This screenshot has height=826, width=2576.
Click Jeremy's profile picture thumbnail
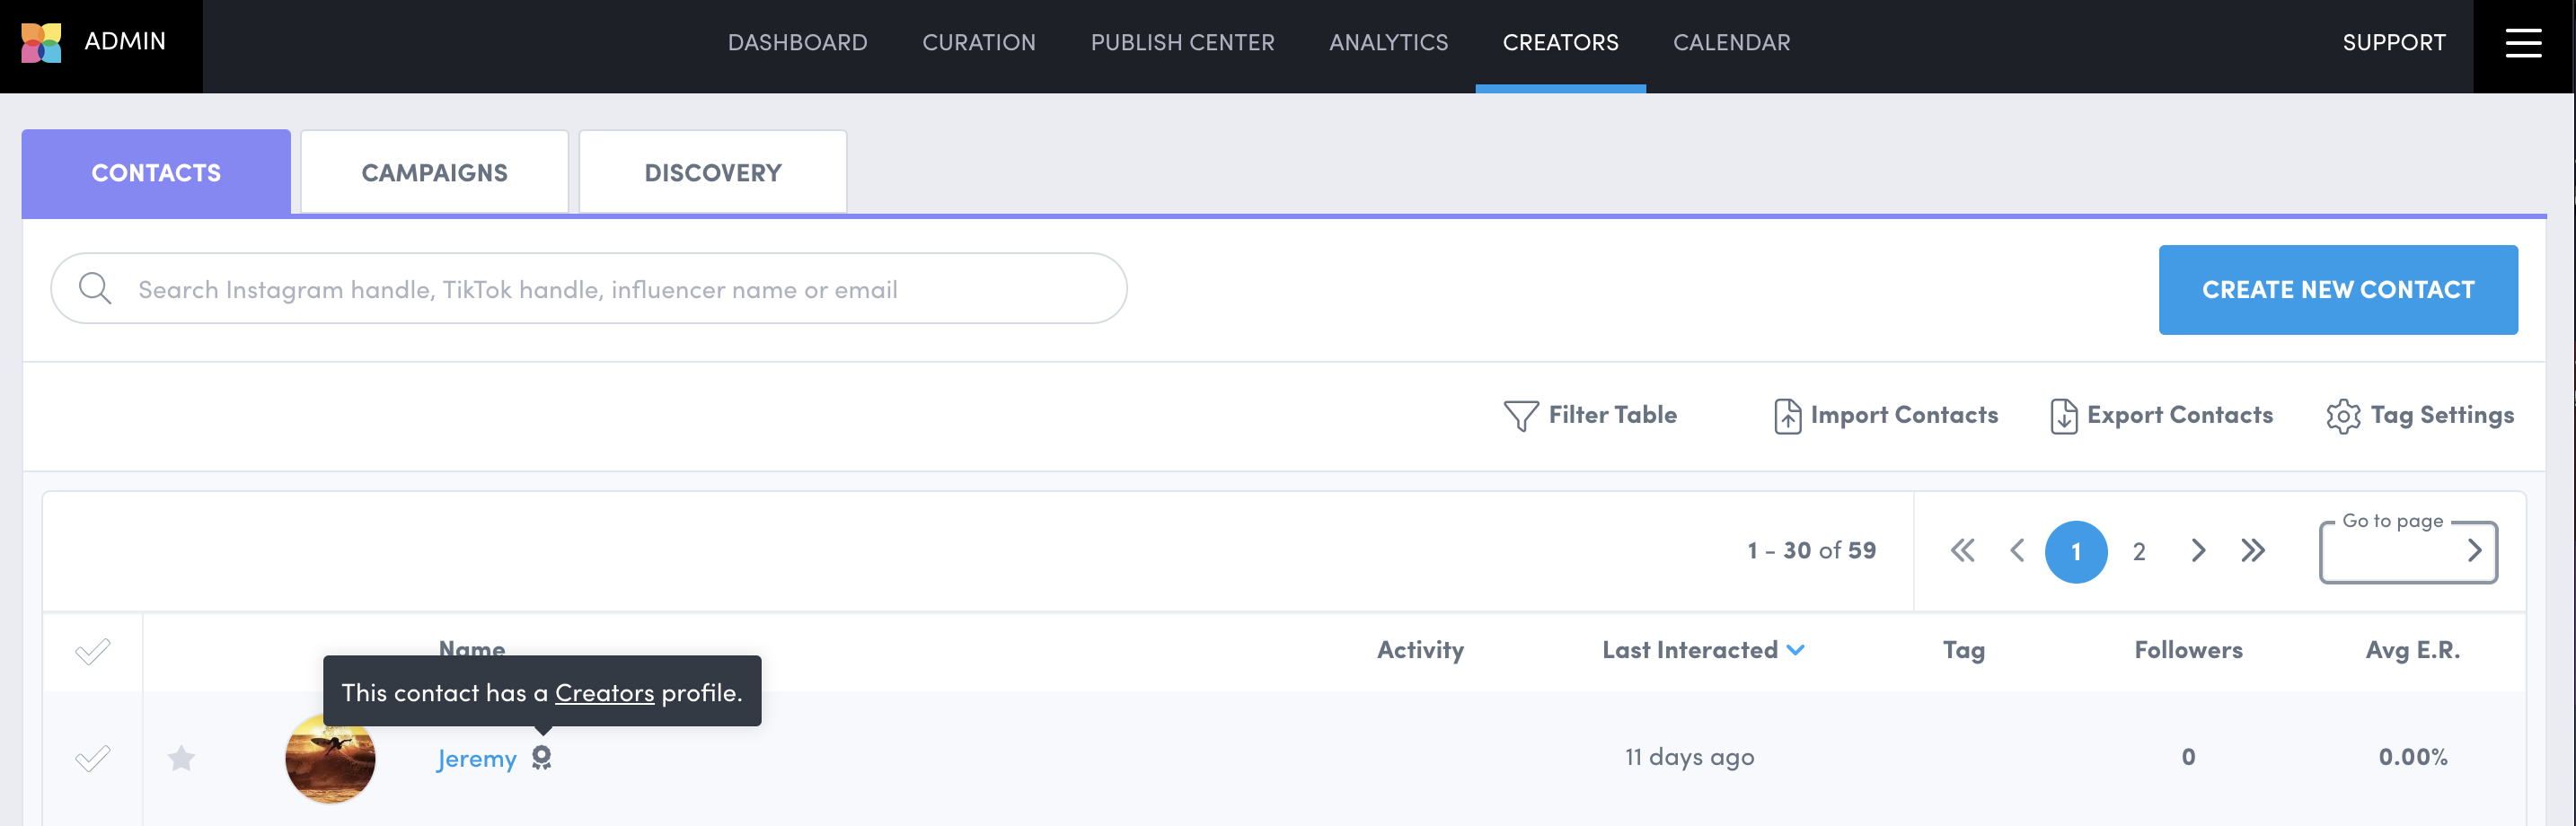click(x=330, y=758)
